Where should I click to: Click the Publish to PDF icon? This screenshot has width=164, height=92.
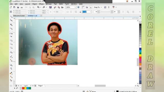point(62,7)
